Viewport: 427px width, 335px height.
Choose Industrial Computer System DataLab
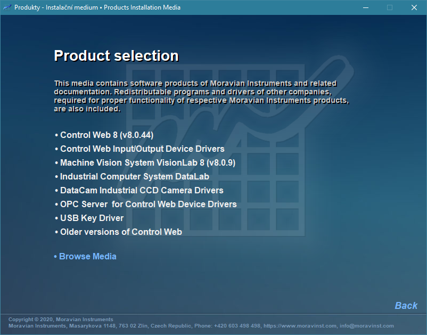tap(134, 176)
